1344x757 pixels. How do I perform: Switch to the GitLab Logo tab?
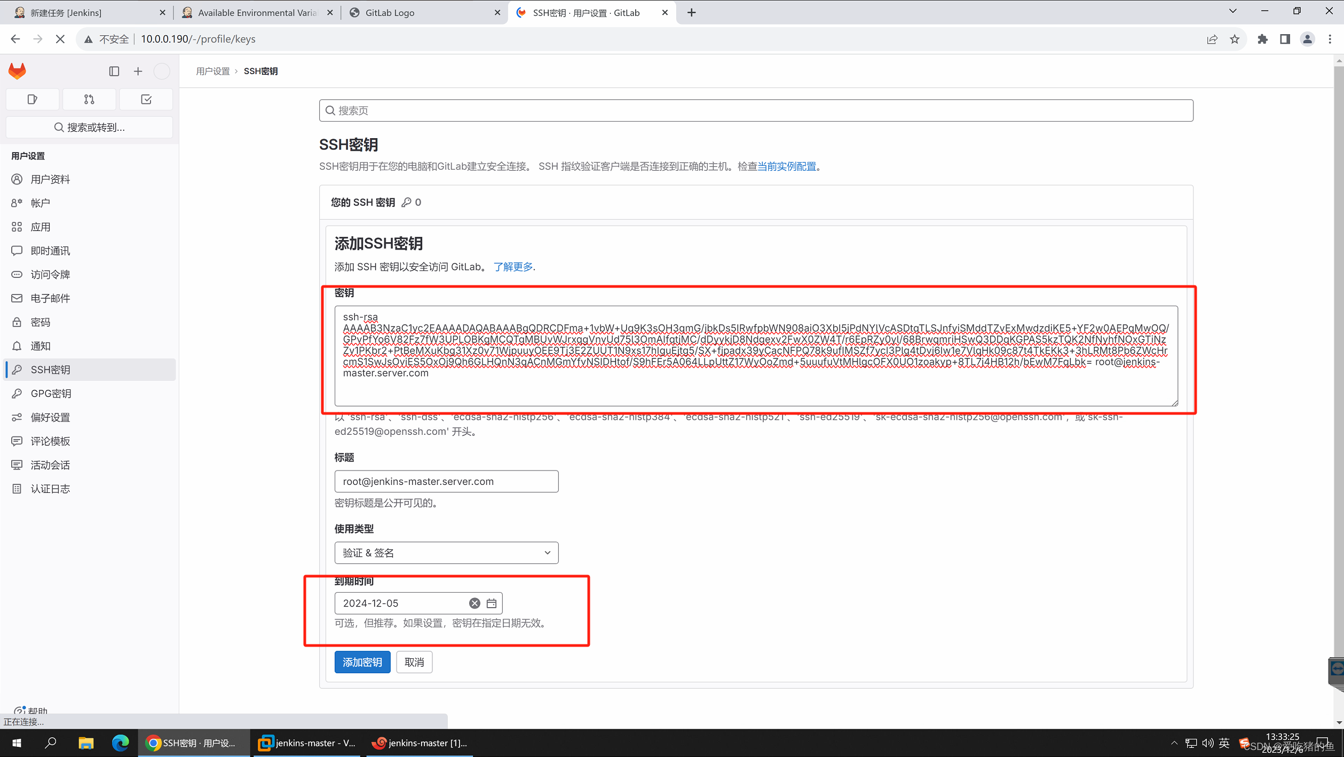[x=424, y=12]
